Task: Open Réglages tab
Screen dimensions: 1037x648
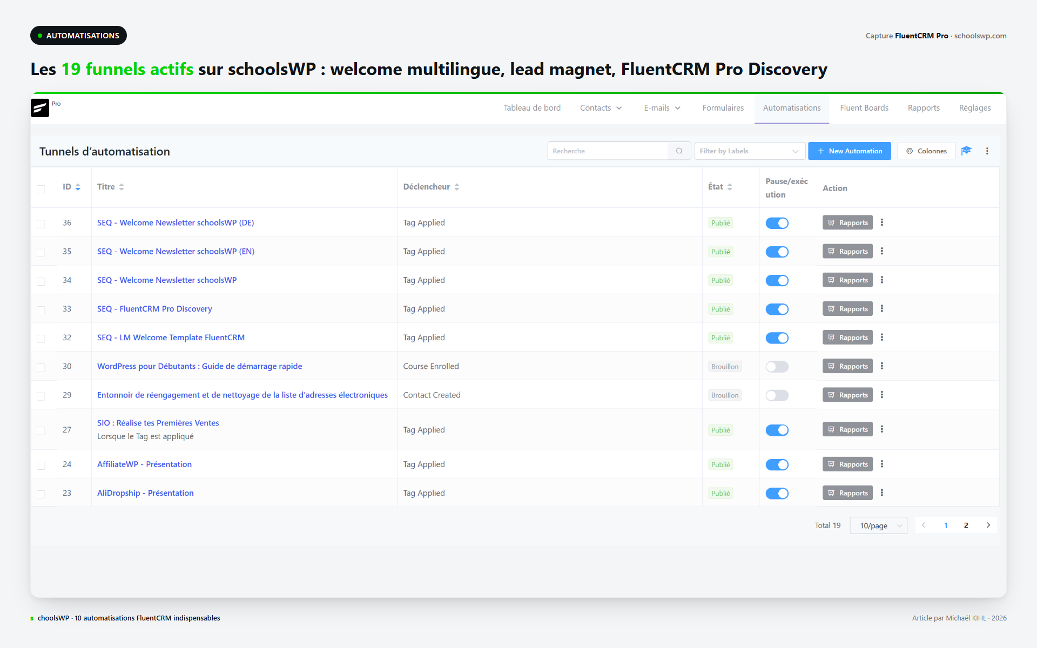Action: (974, 108)
